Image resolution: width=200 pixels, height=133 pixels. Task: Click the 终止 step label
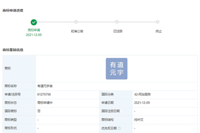[159, 31]
